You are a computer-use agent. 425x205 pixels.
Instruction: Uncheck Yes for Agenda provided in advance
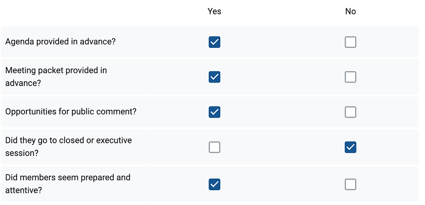coord(214,42)
